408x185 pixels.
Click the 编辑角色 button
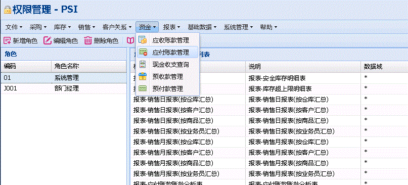61,40
